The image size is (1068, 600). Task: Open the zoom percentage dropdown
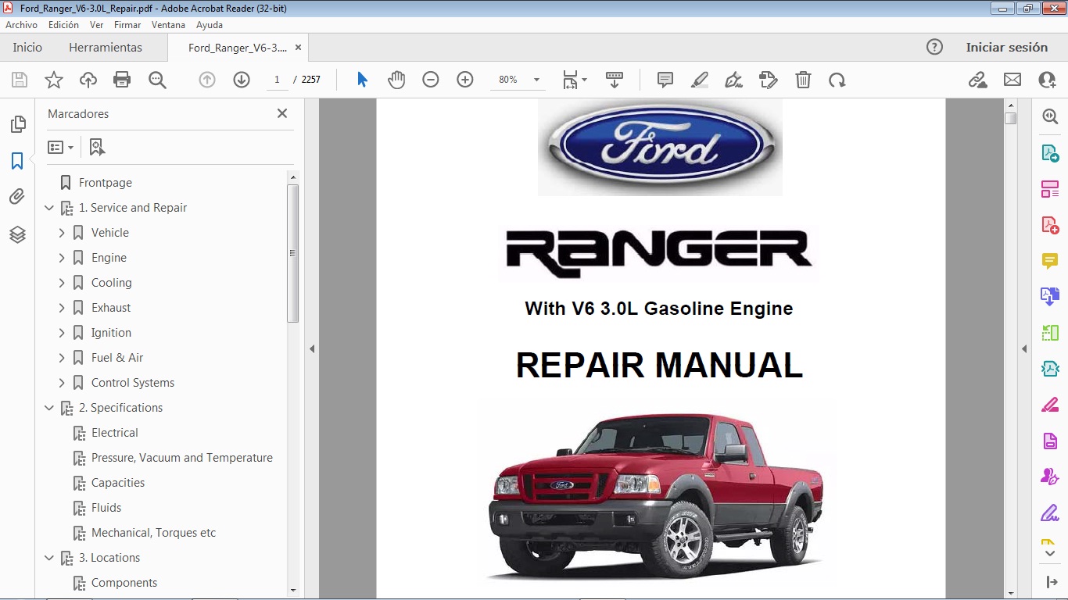(x=536, y=79)
